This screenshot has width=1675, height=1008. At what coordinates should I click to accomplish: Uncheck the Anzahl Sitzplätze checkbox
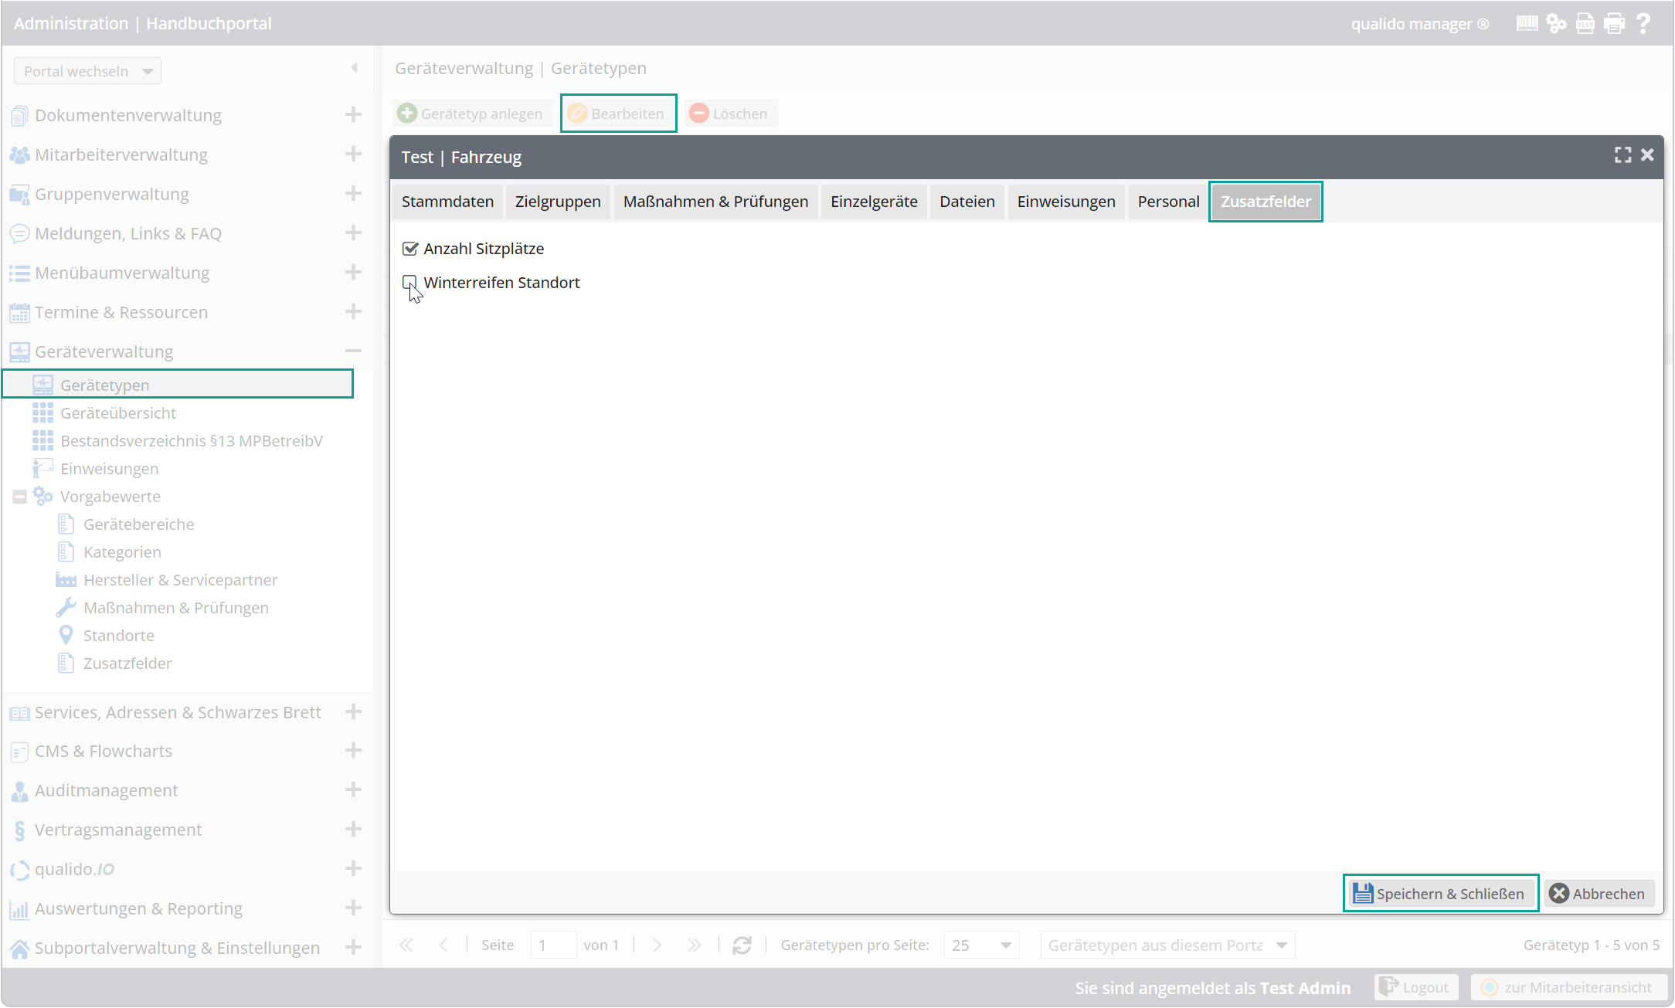pos(410,249)
